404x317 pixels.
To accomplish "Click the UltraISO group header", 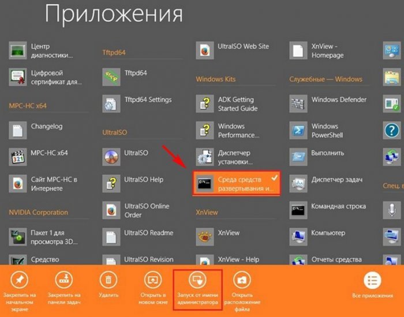I will 115,133.
